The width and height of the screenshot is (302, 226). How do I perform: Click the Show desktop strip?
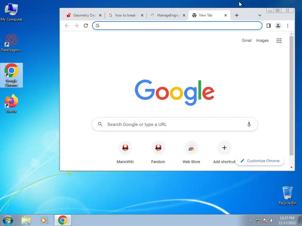pyautogui.click(x=300, y=220)
